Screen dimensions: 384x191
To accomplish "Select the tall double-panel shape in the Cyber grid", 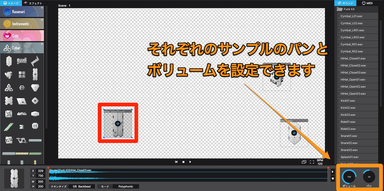I will coord(35,75).
